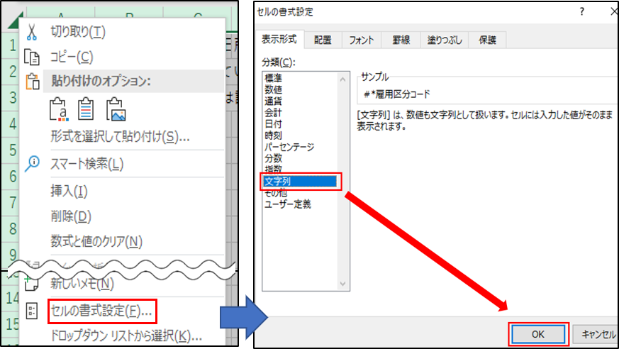The height and width of the screenshot is (349, 619).
Task: Select 分数 in category list
Action: coord(274,158)
